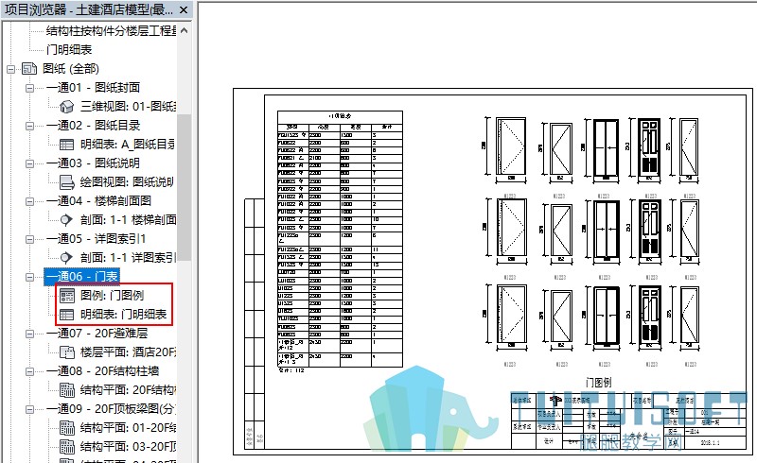Select sheet 一通04 - 楼梯剖面图
757x463 pixels.
(x=99, y=200)
